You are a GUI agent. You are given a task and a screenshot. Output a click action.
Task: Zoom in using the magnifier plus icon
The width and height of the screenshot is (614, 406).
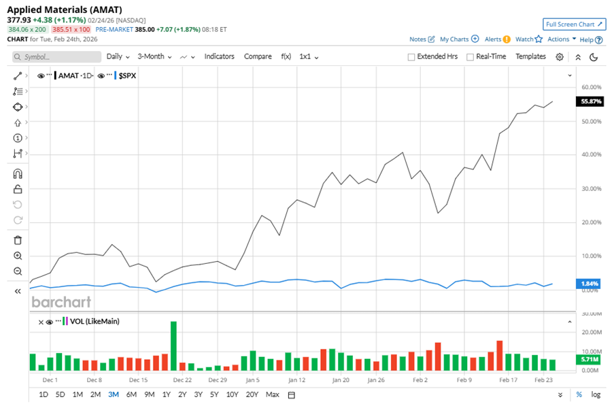tap(18, 256)
